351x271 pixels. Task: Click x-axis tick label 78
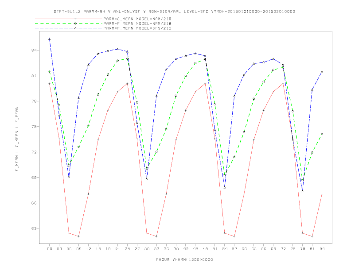click(x=302, y=249)
